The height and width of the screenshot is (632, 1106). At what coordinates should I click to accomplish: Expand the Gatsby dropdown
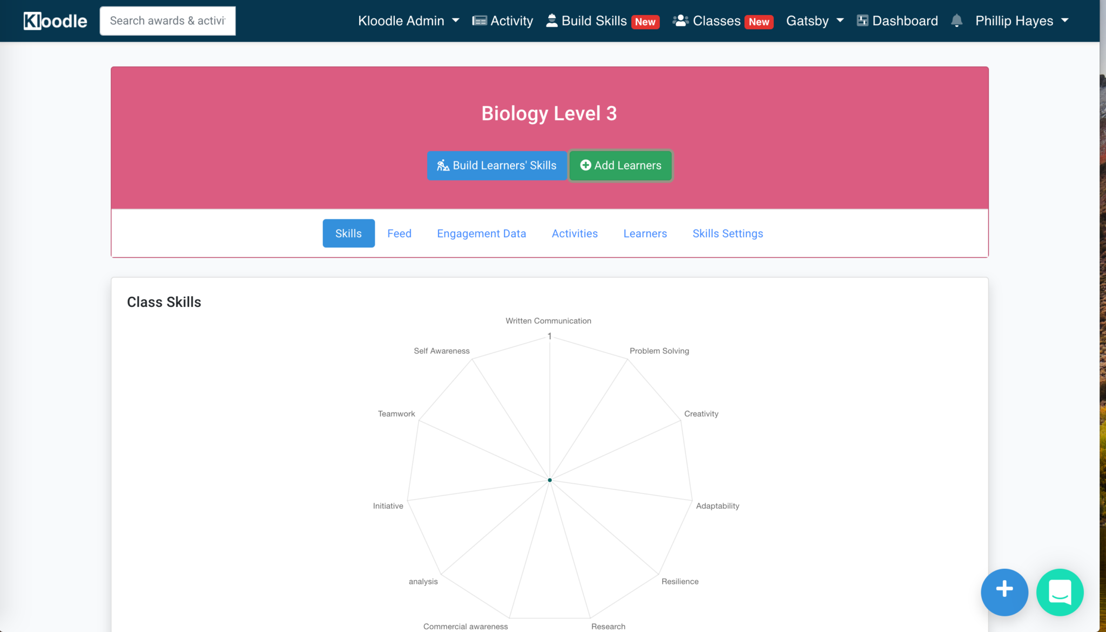(x=814, y=21)
